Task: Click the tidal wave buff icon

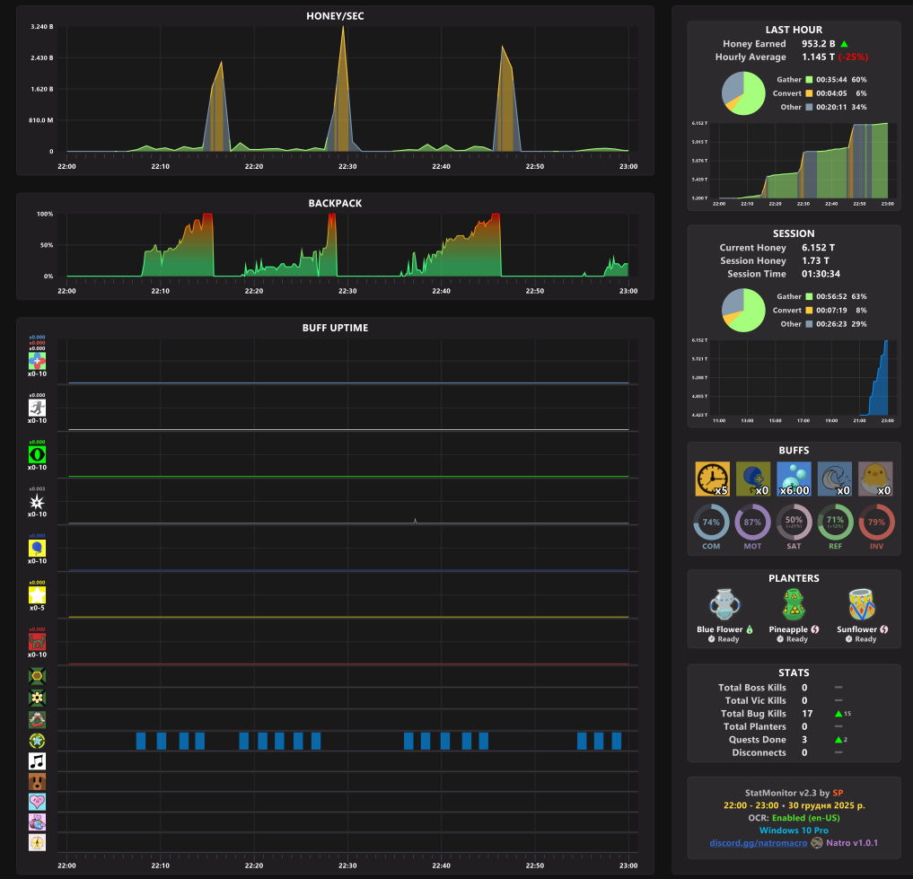Action: (834, 479)
